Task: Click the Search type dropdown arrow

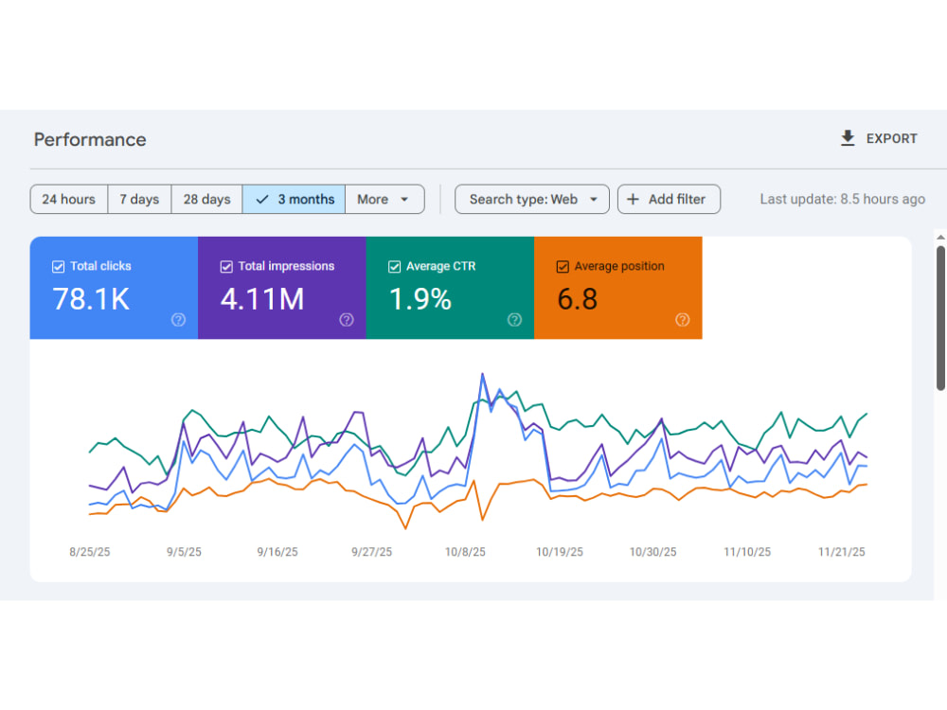Action: (593, 199)
